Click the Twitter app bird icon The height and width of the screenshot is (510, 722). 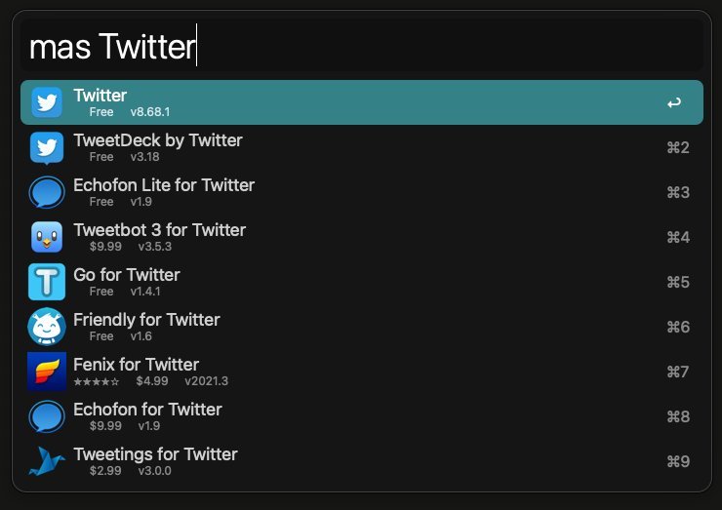47,102
